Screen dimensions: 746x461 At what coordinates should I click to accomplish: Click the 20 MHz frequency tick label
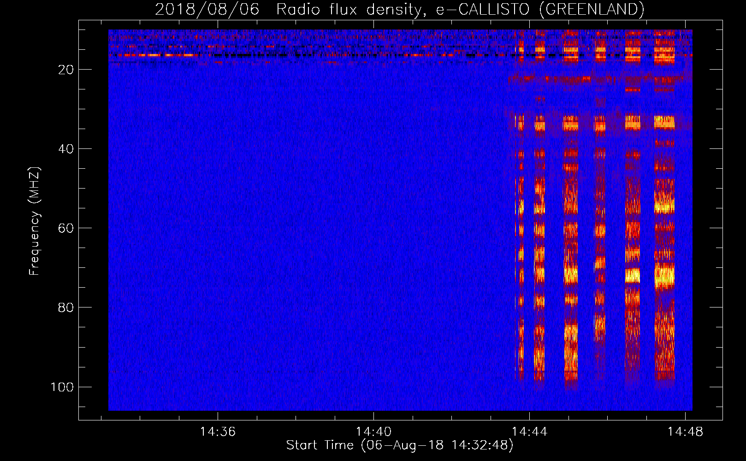pyautogui.click(x=65, y=70)
